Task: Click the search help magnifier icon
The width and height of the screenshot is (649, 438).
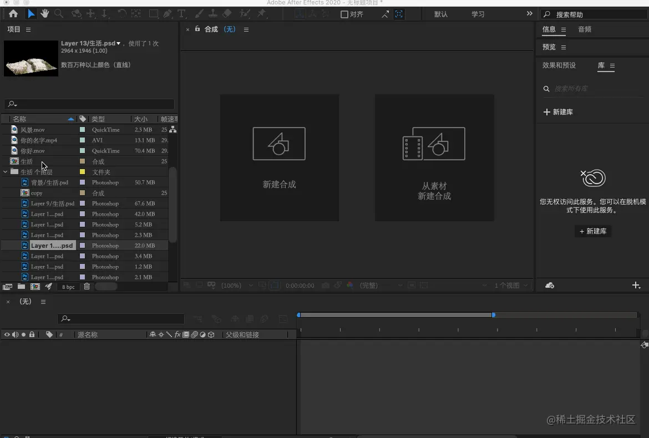Action: point(547,14)
